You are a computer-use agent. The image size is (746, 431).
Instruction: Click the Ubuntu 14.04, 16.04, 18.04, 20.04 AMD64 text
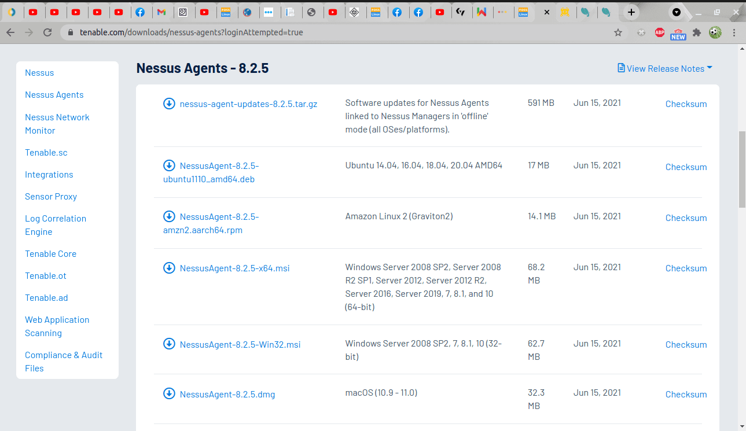click(424, 165)
